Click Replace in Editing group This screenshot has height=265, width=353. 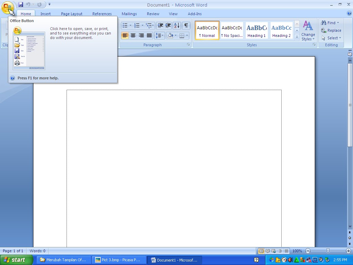click(331, 30)
